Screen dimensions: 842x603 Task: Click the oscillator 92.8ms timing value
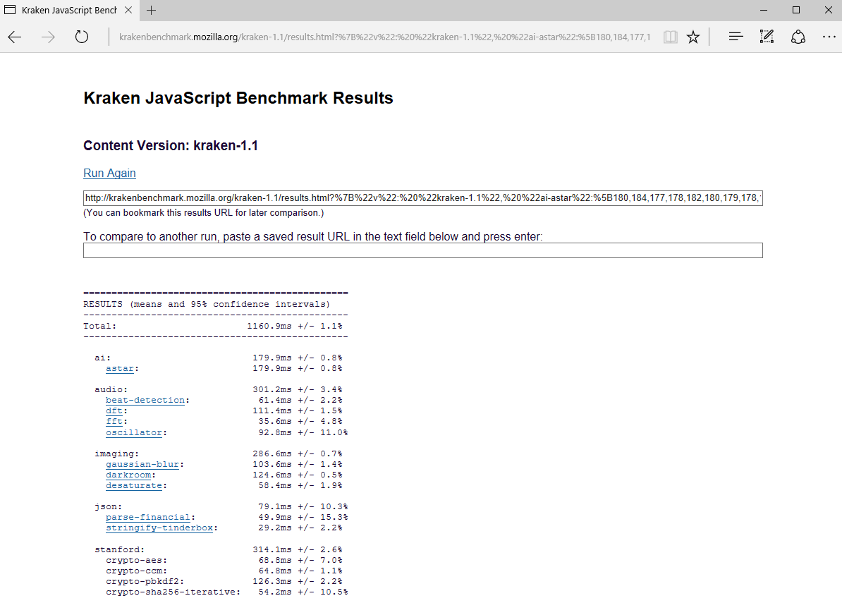coord(275,432)
